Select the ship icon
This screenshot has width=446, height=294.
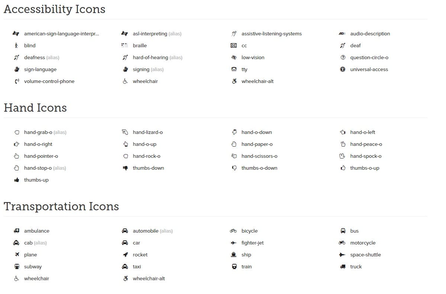pos(233,255)
